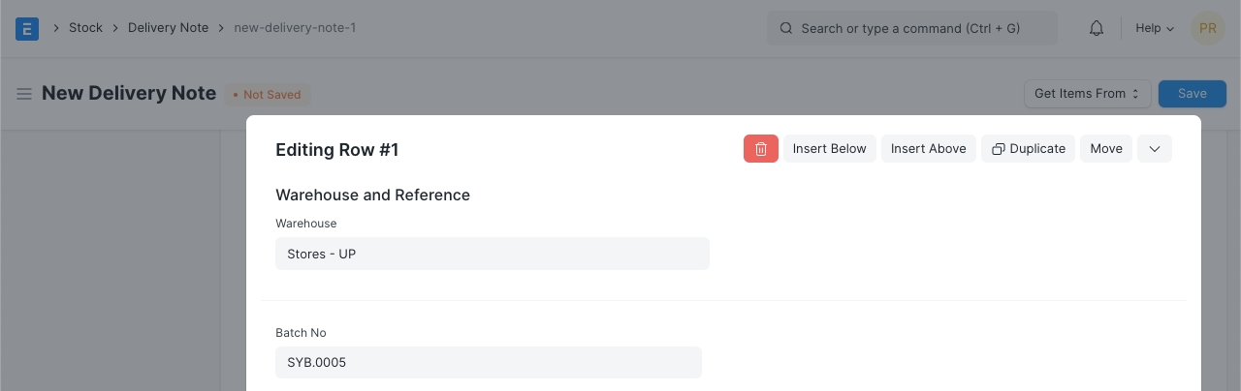Open the PR user avatar menu
The height and width of the screenshot is (391, 1241).
coord(1207,28)
